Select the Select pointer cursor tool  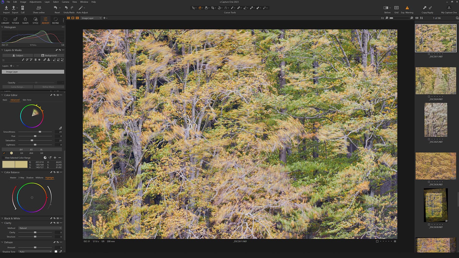193,8
